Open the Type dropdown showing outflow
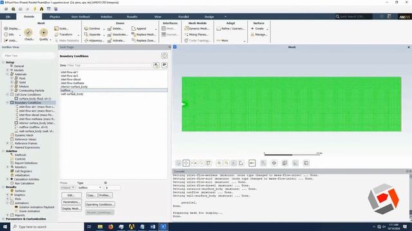This screenshot has height=231, width=412. click(89, 187)
